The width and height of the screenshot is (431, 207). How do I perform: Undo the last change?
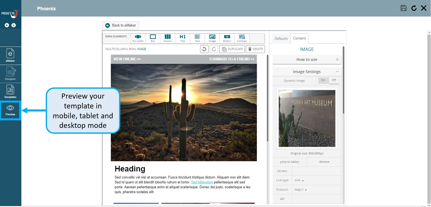tap(204, 49)
